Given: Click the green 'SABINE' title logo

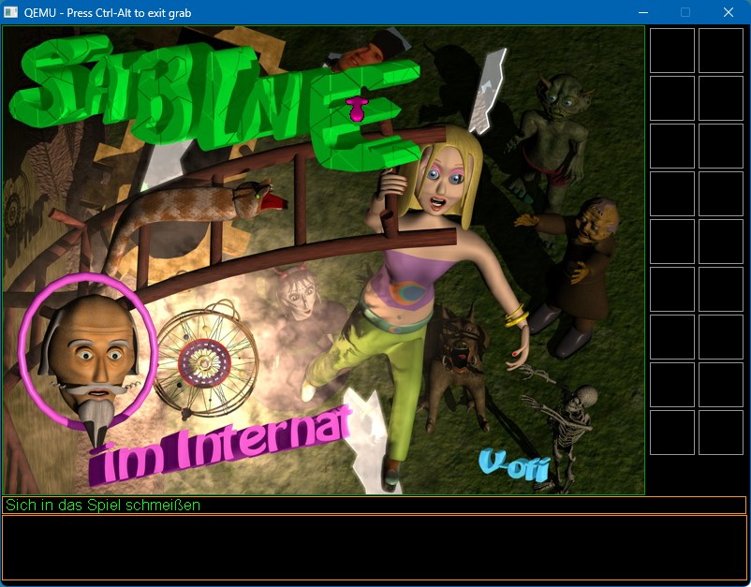Looking at the screenshot, I should pos(215,100).
